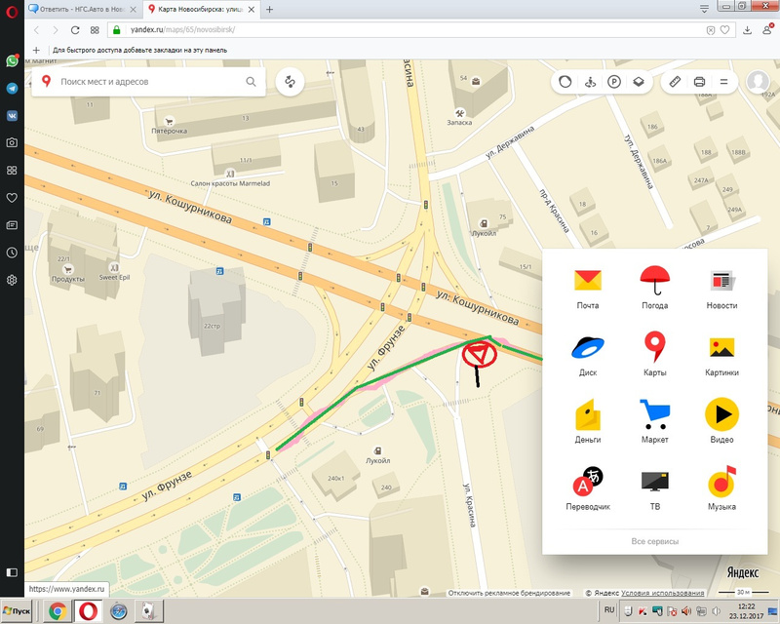This screenshot has height=624, width=780.
Task: Select the ruler measurement tool
Action: click(675, 83)
